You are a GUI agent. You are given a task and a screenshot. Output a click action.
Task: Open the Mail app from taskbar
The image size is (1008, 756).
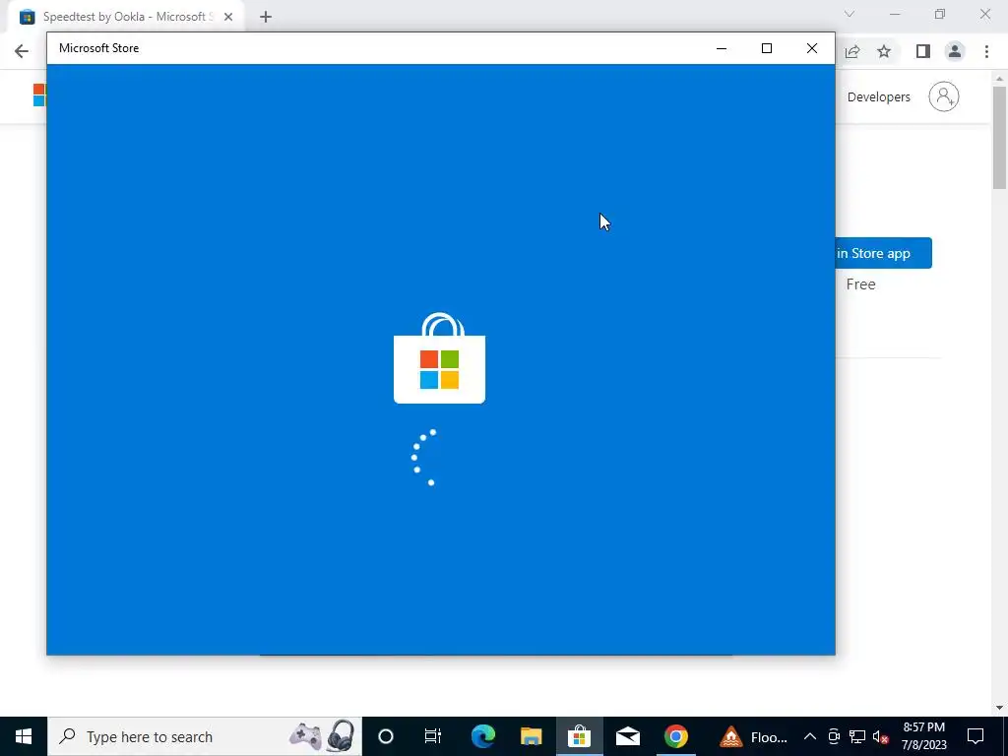tap(627, 736)
